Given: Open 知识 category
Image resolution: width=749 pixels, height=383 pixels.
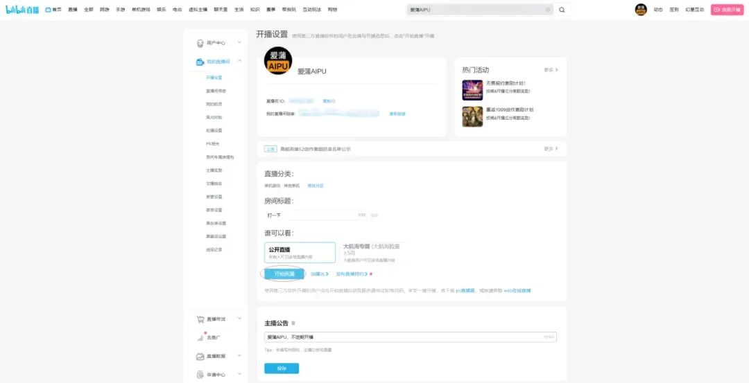Looking at the screenshot, I should [255, 10].
